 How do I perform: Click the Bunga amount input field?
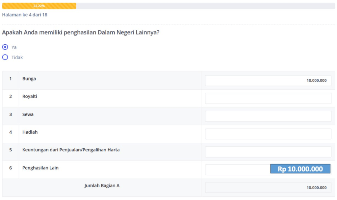pyautogui.click(x=268, y=80)
